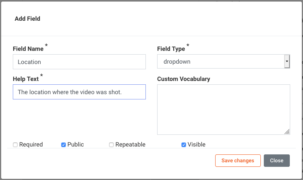Click the gray Close button
Image resolution: width=303 pixels, height=180 pixels.
coord(277,160)
